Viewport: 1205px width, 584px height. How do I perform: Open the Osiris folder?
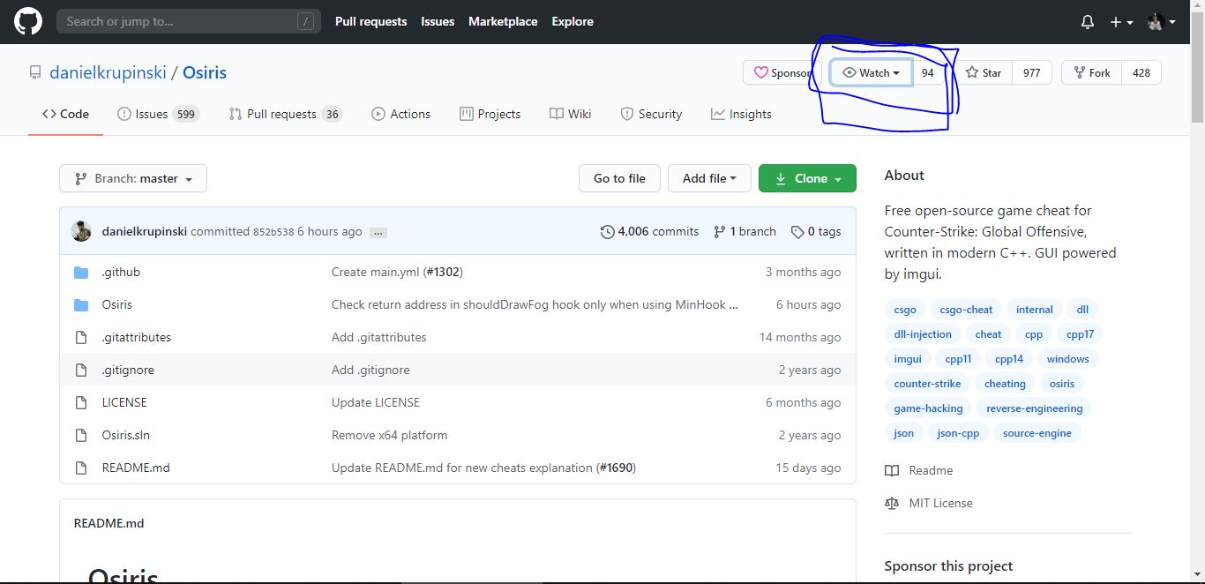117,304
